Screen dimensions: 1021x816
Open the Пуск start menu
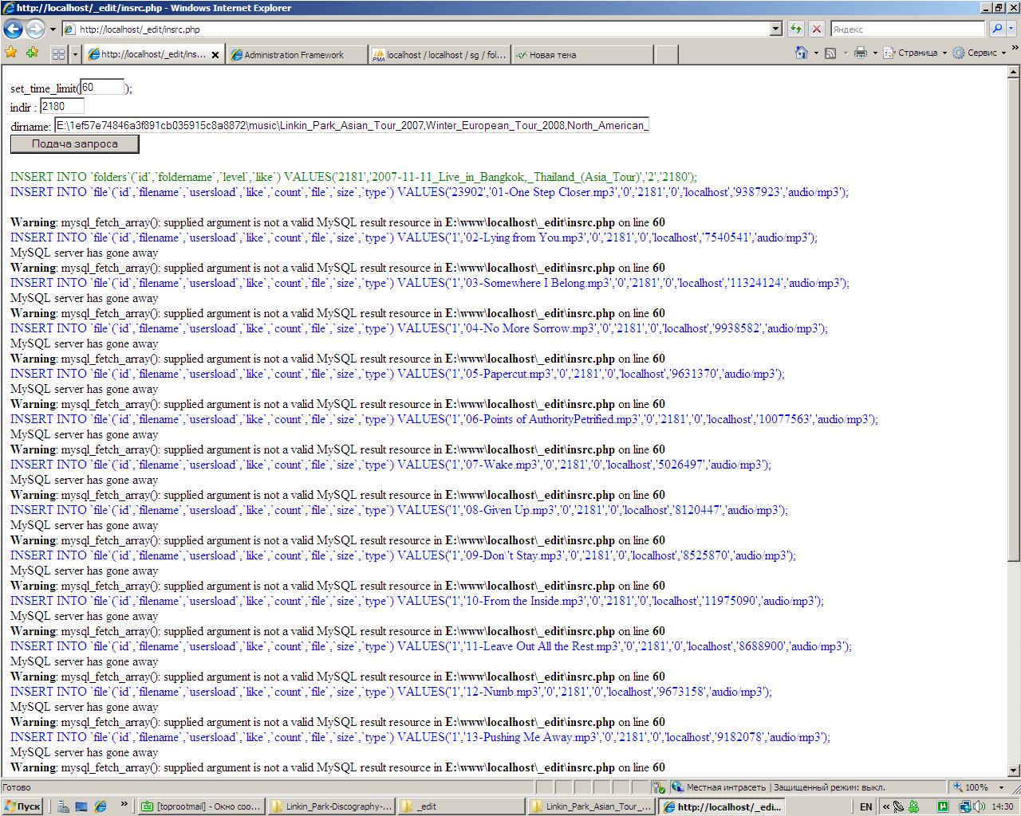point(22,806)
